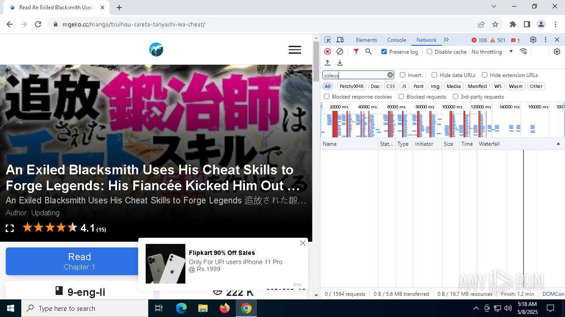Click the inspect element picker icon

pos(328,40)
